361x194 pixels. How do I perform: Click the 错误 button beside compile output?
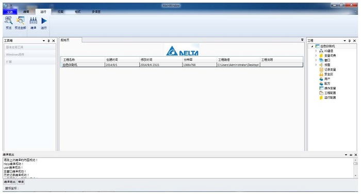coord(21,182)
